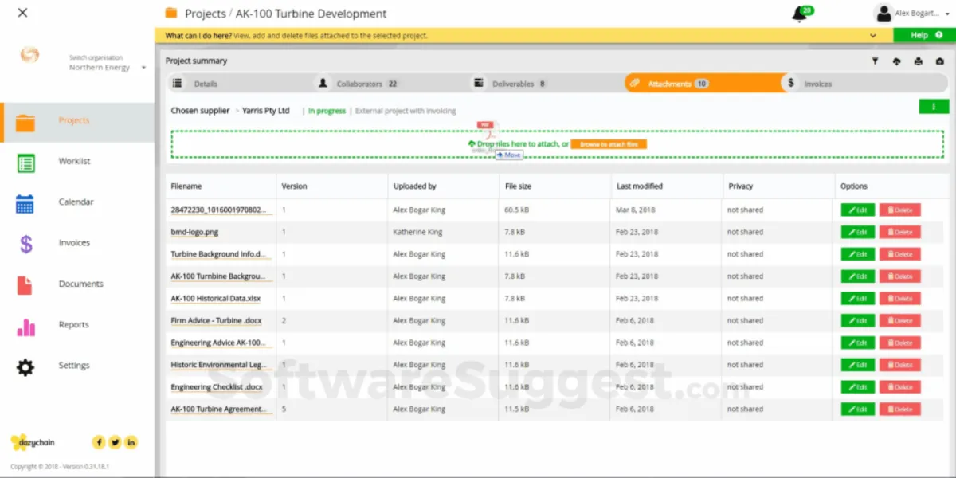Click the organisation logo swirl icon

coord(29,55)
